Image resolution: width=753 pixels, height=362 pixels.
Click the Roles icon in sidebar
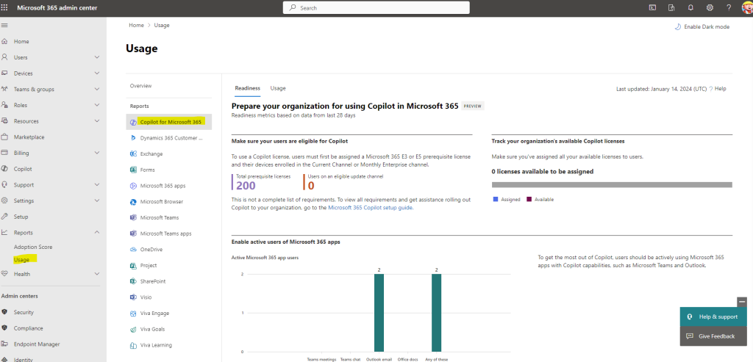pos(5,105)
